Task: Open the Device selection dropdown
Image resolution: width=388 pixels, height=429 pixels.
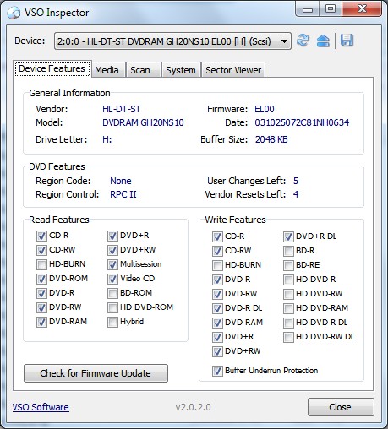Action: tap(172, 41)
